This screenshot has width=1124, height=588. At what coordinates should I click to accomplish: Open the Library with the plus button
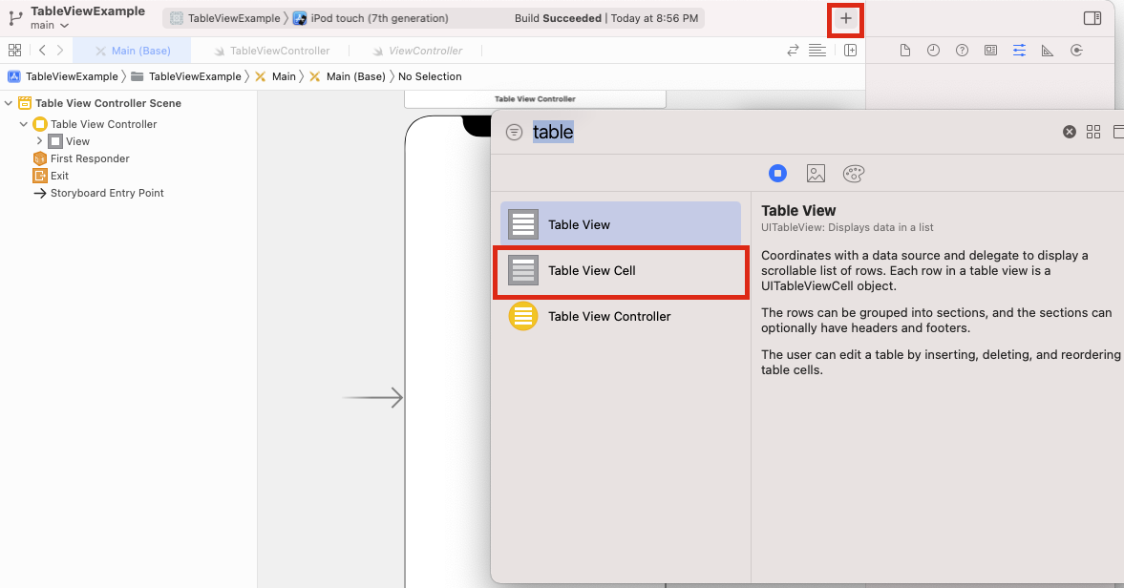pyautogui.click(x=846, y=19)
